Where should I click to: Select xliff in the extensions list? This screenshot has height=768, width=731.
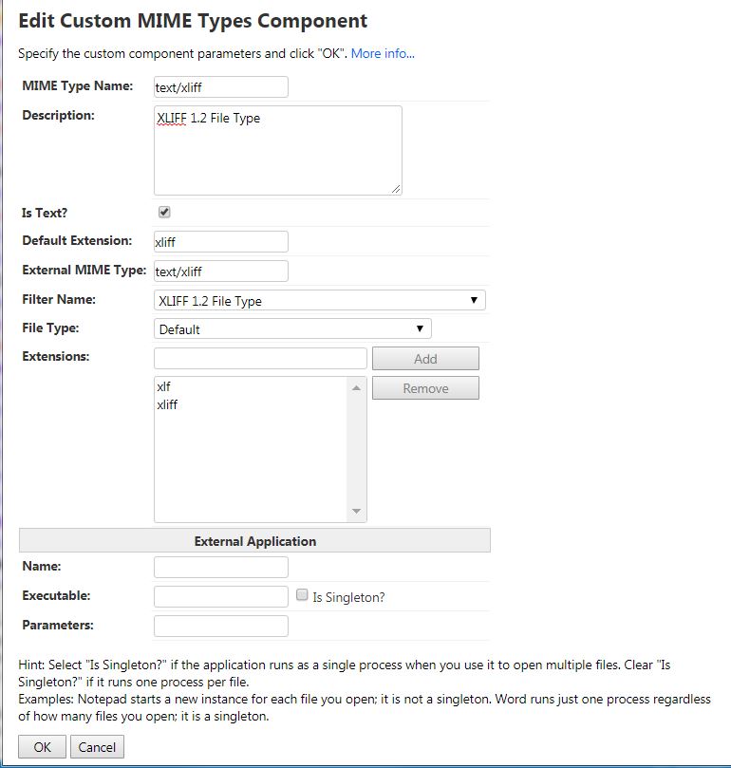click(167, 404)
